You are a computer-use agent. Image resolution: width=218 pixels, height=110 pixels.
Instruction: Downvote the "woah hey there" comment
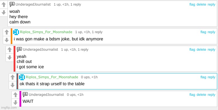[4, 13]
